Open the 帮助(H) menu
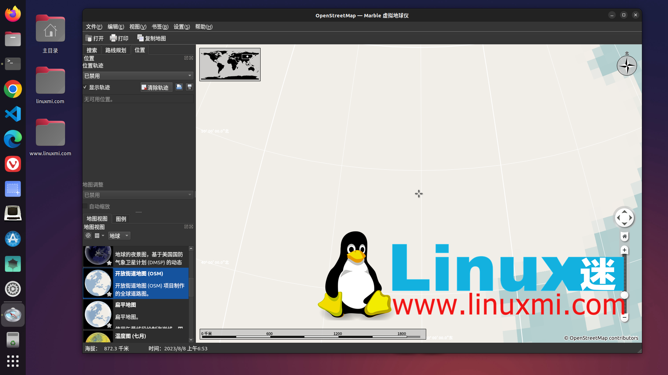The width and height of the screenshot is (668, 375). (x=204, y=27)
